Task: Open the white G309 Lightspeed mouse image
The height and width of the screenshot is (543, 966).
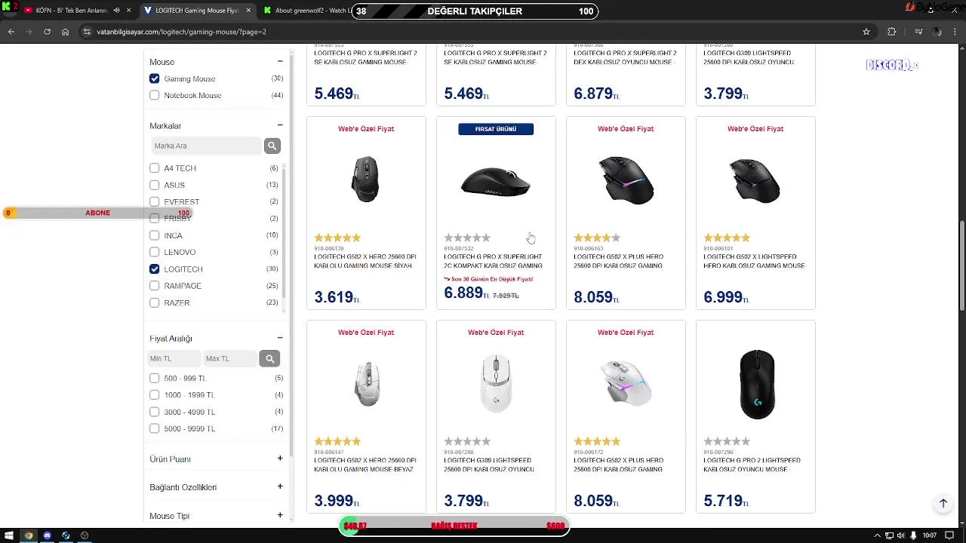Action: click(x=496, y=383)
